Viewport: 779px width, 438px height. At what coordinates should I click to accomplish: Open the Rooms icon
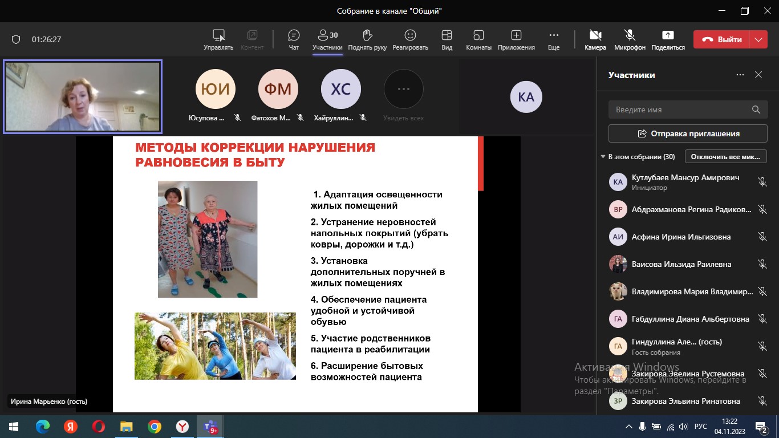pos(478,35)
